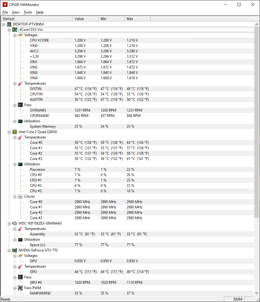Collapse the 4Core1333-Viiv node
This screenshot has width=260, height=302.
[9, 30]
